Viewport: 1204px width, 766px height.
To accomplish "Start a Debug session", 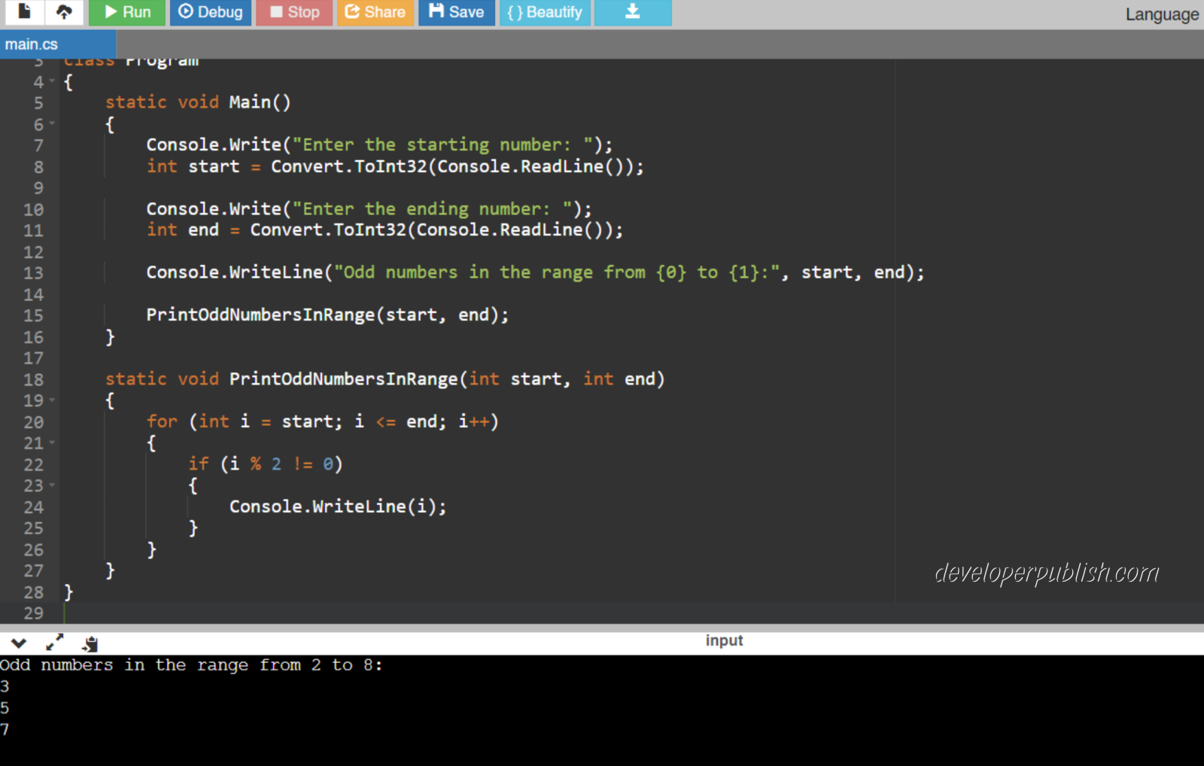I will pyautogui.click(x=210, y=12).
